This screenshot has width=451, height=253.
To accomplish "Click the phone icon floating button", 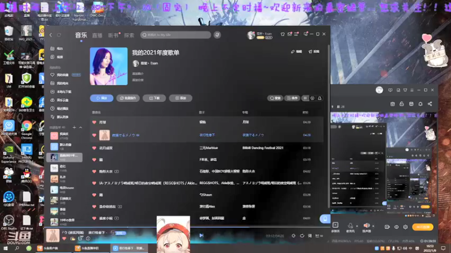I will (x=325, y=219).
